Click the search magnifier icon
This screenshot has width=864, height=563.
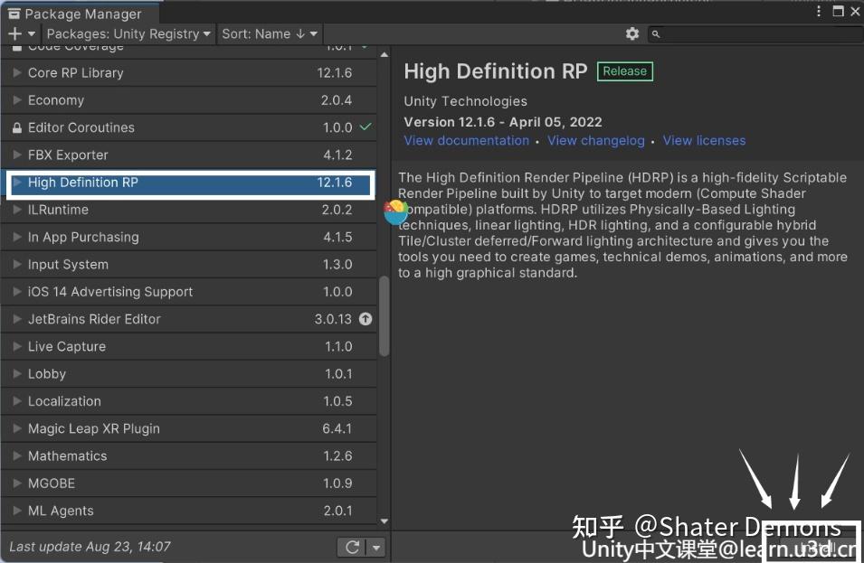tap(658, 33)
